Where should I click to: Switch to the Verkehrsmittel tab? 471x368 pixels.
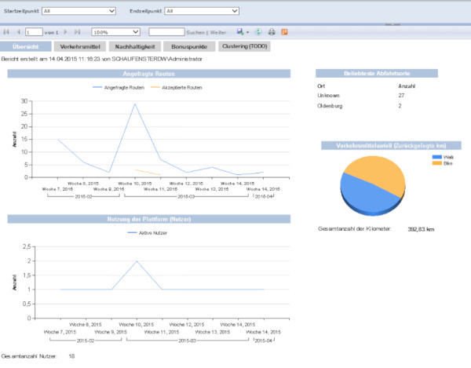[74, 47]
